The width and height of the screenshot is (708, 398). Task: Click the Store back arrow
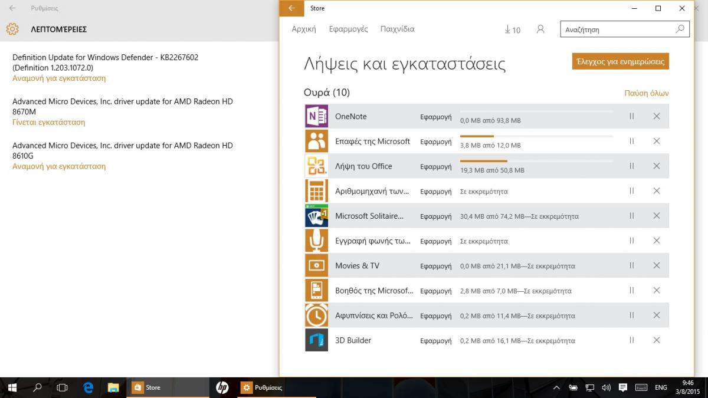click(x=291, y=8)
